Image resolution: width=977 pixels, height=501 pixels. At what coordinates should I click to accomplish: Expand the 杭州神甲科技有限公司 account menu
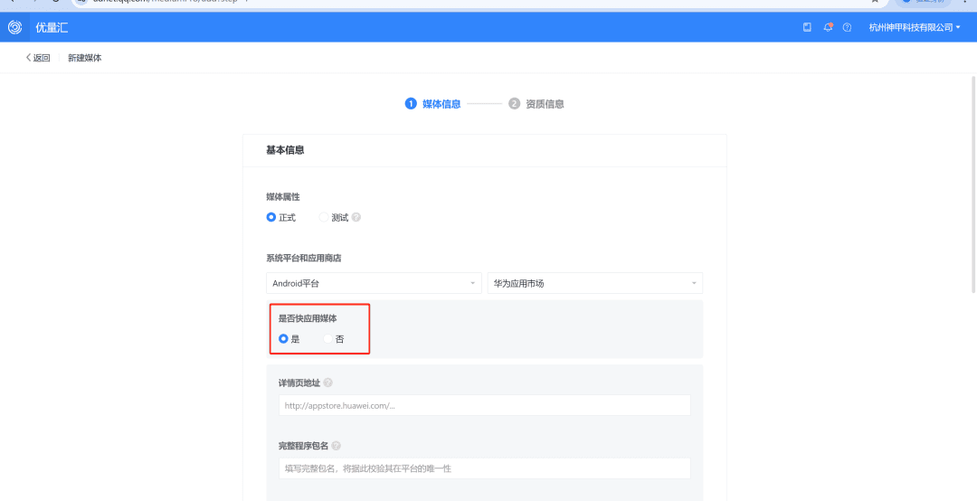[x=914, y=27]
